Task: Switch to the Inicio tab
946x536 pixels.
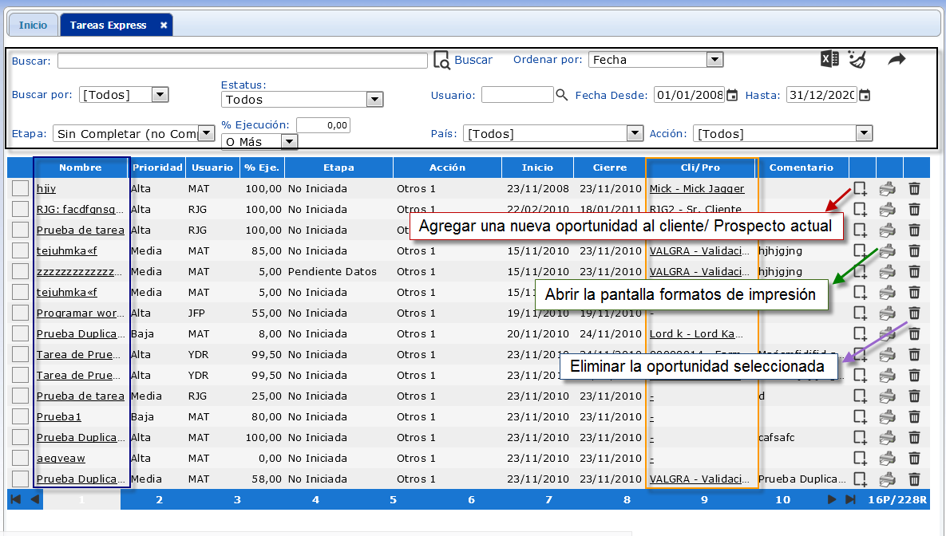Action: click(x=33, y=26)
